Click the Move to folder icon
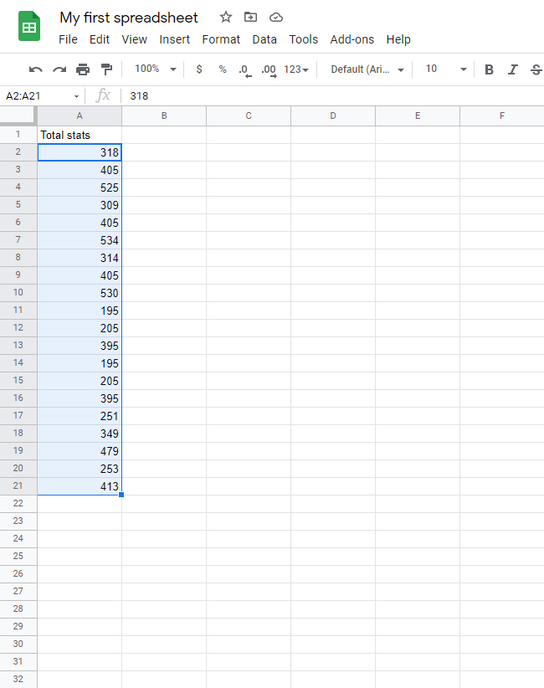The height and width of the screenshot is (688, 544). 250,17
